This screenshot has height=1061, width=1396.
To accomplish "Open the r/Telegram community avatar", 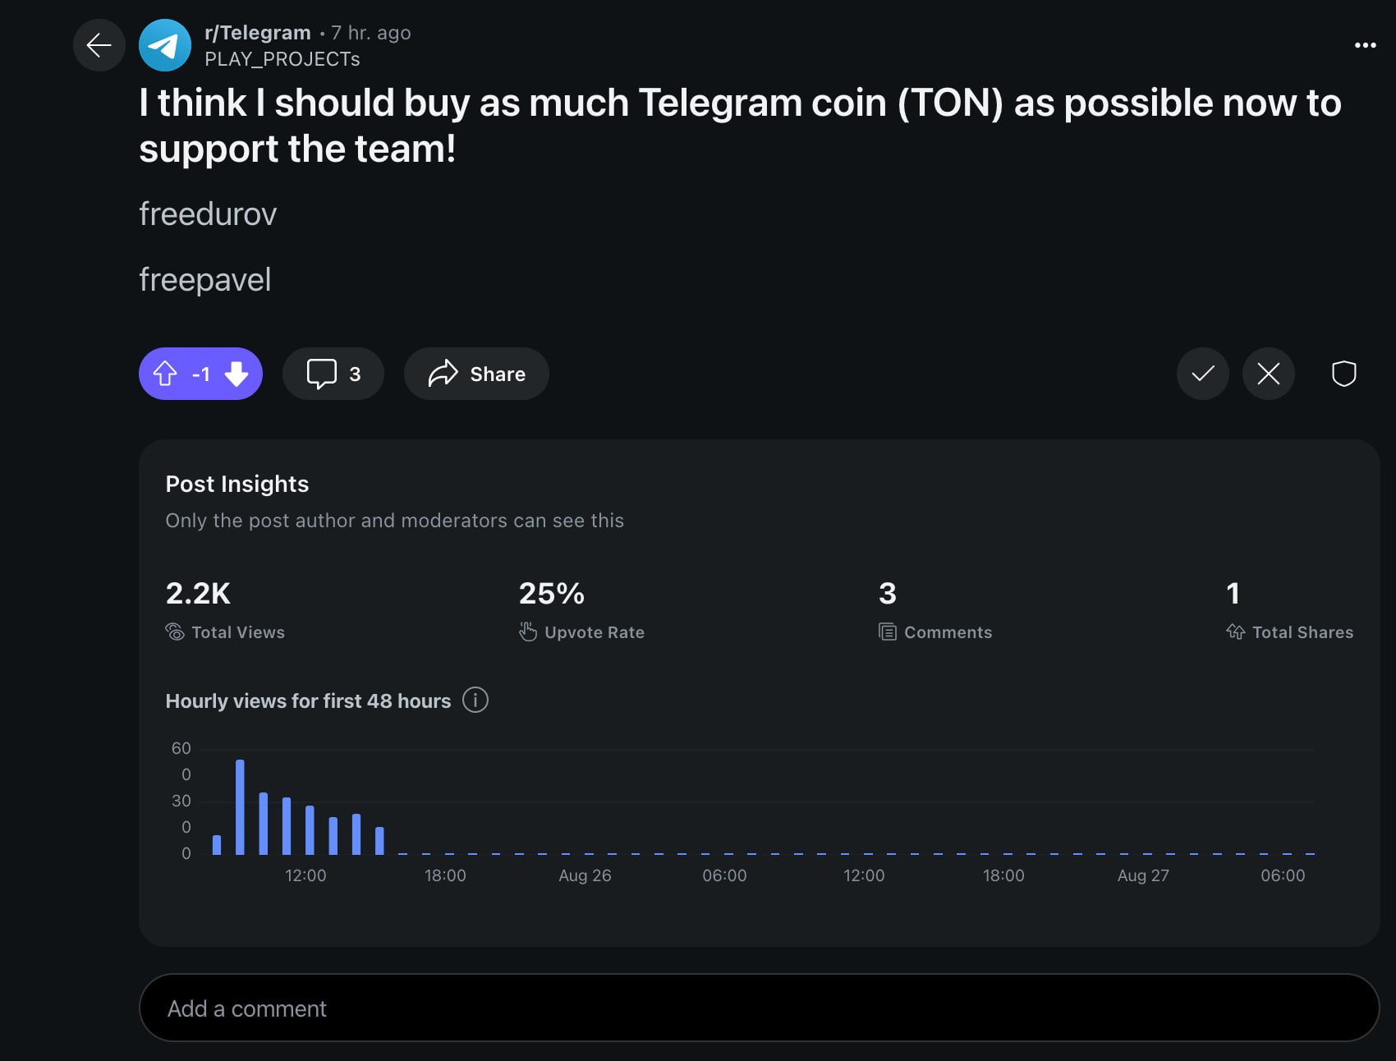I will point(164,45).
